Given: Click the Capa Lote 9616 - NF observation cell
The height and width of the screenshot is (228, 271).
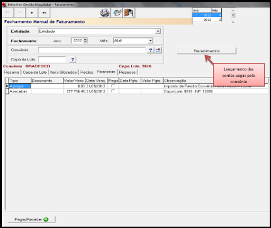Looking at the screenshot, I should pyautogui.click(x=216, y=91).
